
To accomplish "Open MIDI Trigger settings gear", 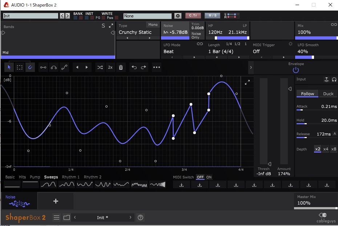I will point(291,44).
